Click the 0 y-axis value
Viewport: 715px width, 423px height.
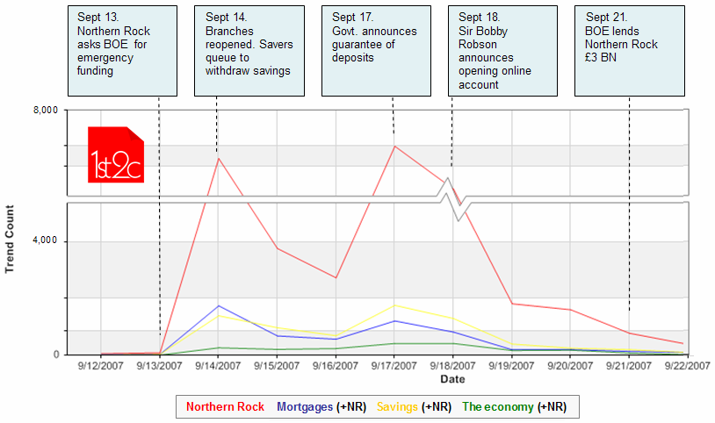[56, 355]
